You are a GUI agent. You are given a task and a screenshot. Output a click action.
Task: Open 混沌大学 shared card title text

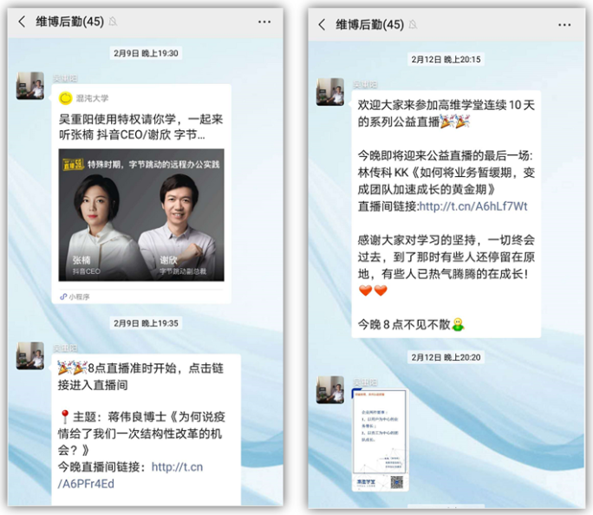click(140, 127)
